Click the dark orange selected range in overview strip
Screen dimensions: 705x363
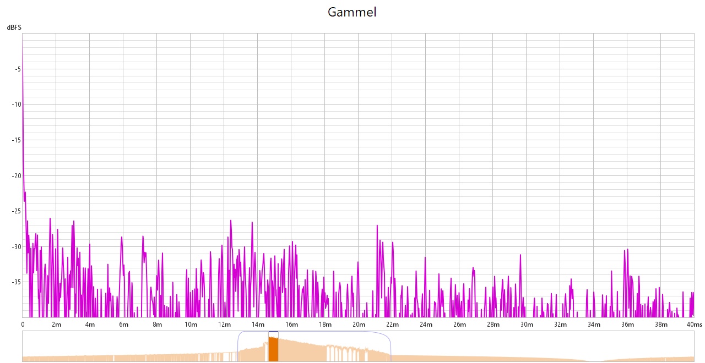273,349
